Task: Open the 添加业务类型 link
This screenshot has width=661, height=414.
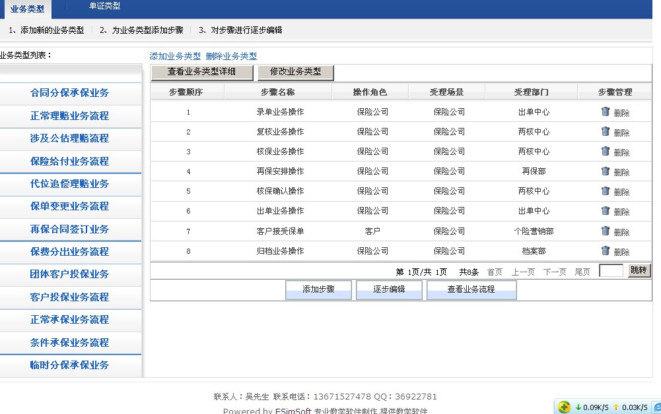Action: click(x=175, y=57)
